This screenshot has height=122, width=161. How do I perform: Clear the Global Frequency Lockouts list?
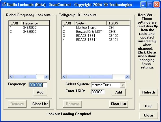tap(40, 104)
